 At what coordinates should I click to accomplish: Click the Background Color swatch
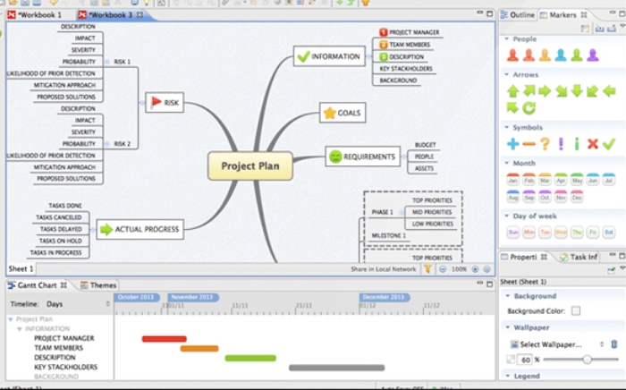coord(576,310)
